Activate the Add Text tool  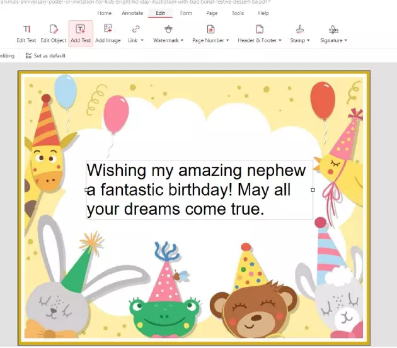coord(81,29)
